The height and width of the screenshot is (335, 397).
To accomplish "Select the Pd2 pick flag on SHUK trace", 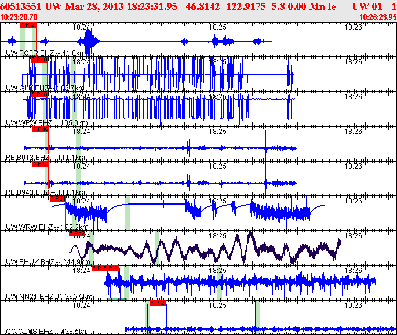I will tap(77, 234).
